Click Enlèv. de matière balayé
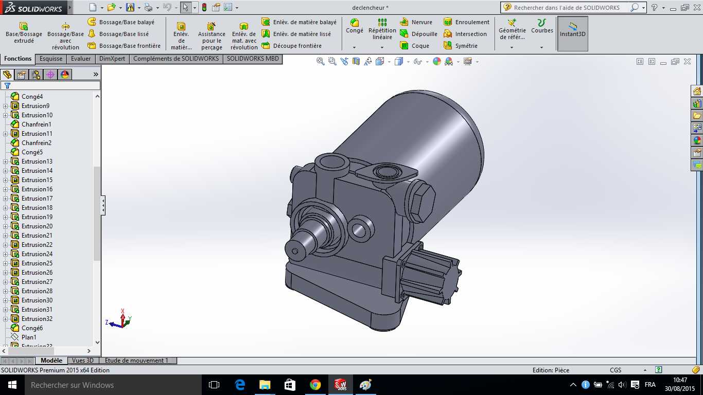The height and width of the screenshot is (395, 703). point(299,22)
